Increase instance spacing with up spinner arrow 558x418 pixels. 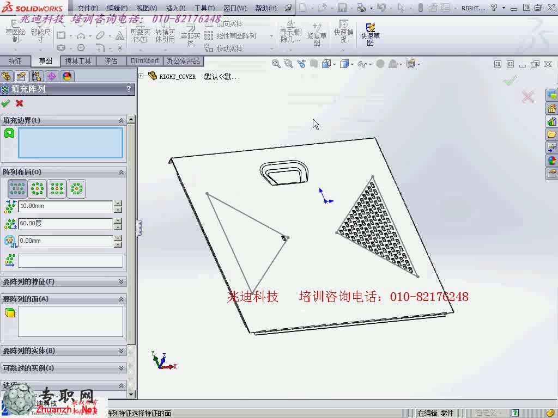coord(118,204)
